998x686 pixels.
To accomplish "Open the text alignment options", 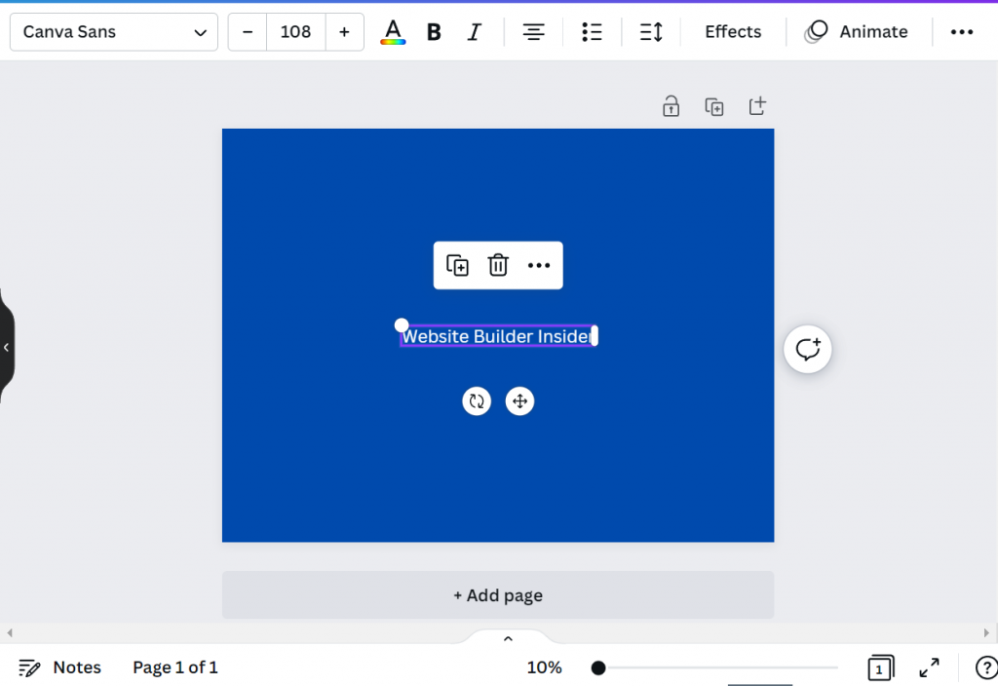I will click(x=533, y=31).
